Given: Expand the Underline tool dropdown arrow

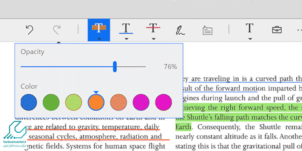Looking at the screenshot, I should click(126, 39).
